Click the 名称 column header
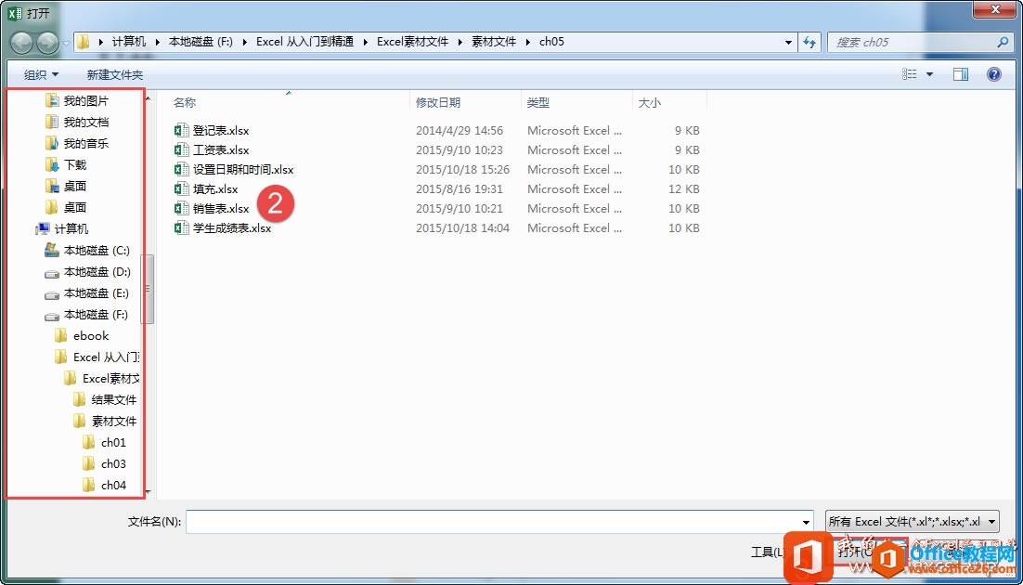 click(x=185, y=102)
